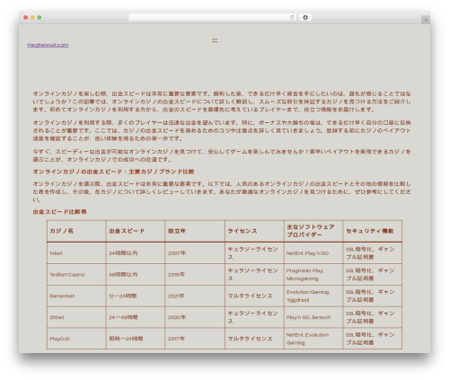Open a new tab with the plus button
This screenshot has width=449, height=380.
click(x=426, y=20)
